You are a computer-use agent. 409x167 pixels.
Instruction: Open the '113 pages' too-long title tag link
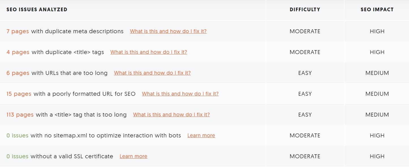(20, 115)
